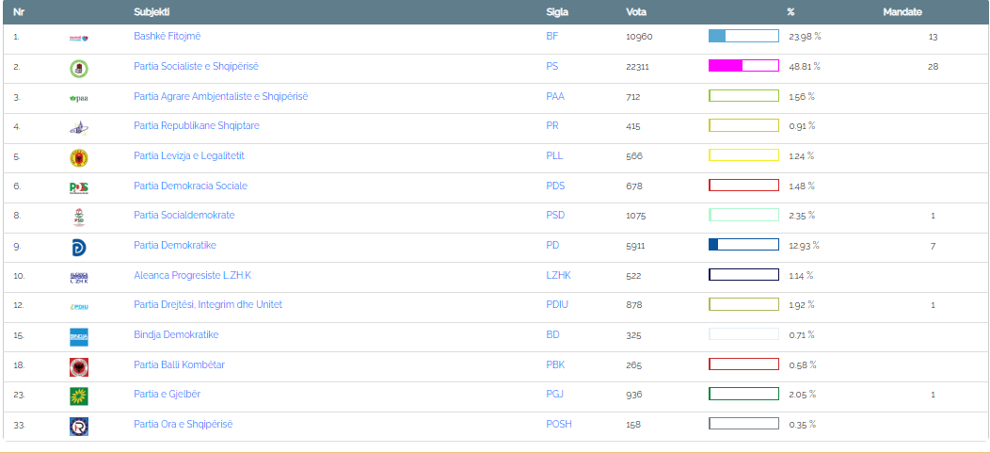Click the Partia Ora e Shqipërisë logo
990x453 pixels.
pos(79,426)
